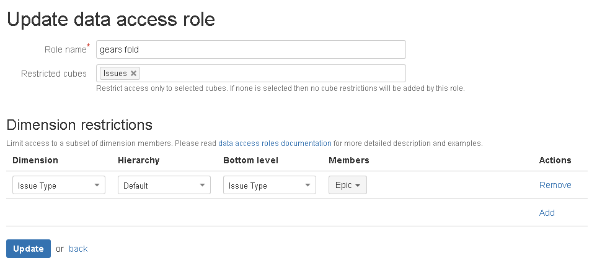
Task: Expand the Epic members dropdown button
Action: [x=347, y=185]
